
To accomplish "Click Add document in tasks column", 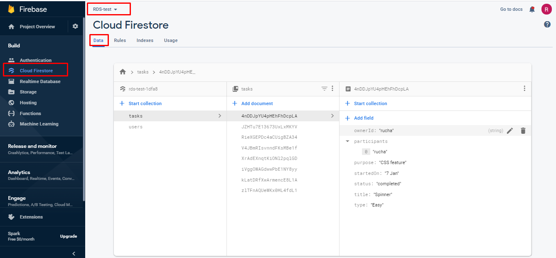I will [x=253, y=103].
